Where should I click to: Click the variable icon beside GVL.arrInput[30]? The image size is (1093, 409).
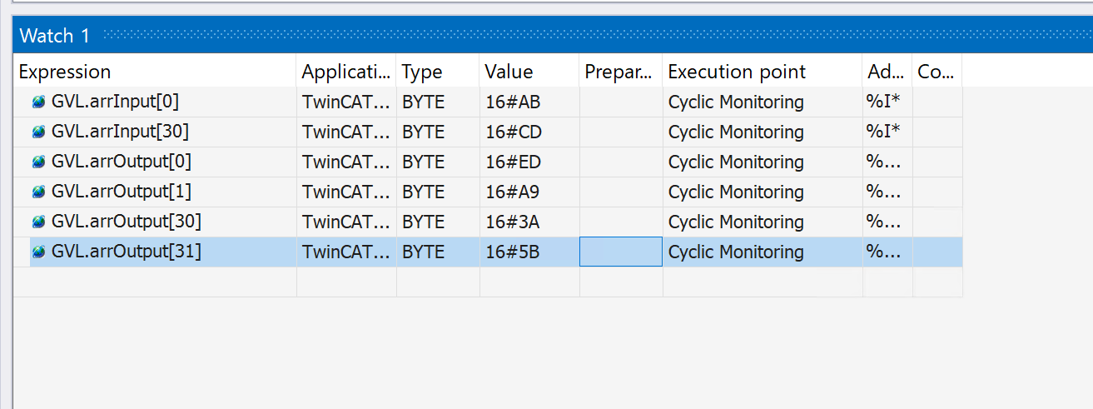coord(38,132)
